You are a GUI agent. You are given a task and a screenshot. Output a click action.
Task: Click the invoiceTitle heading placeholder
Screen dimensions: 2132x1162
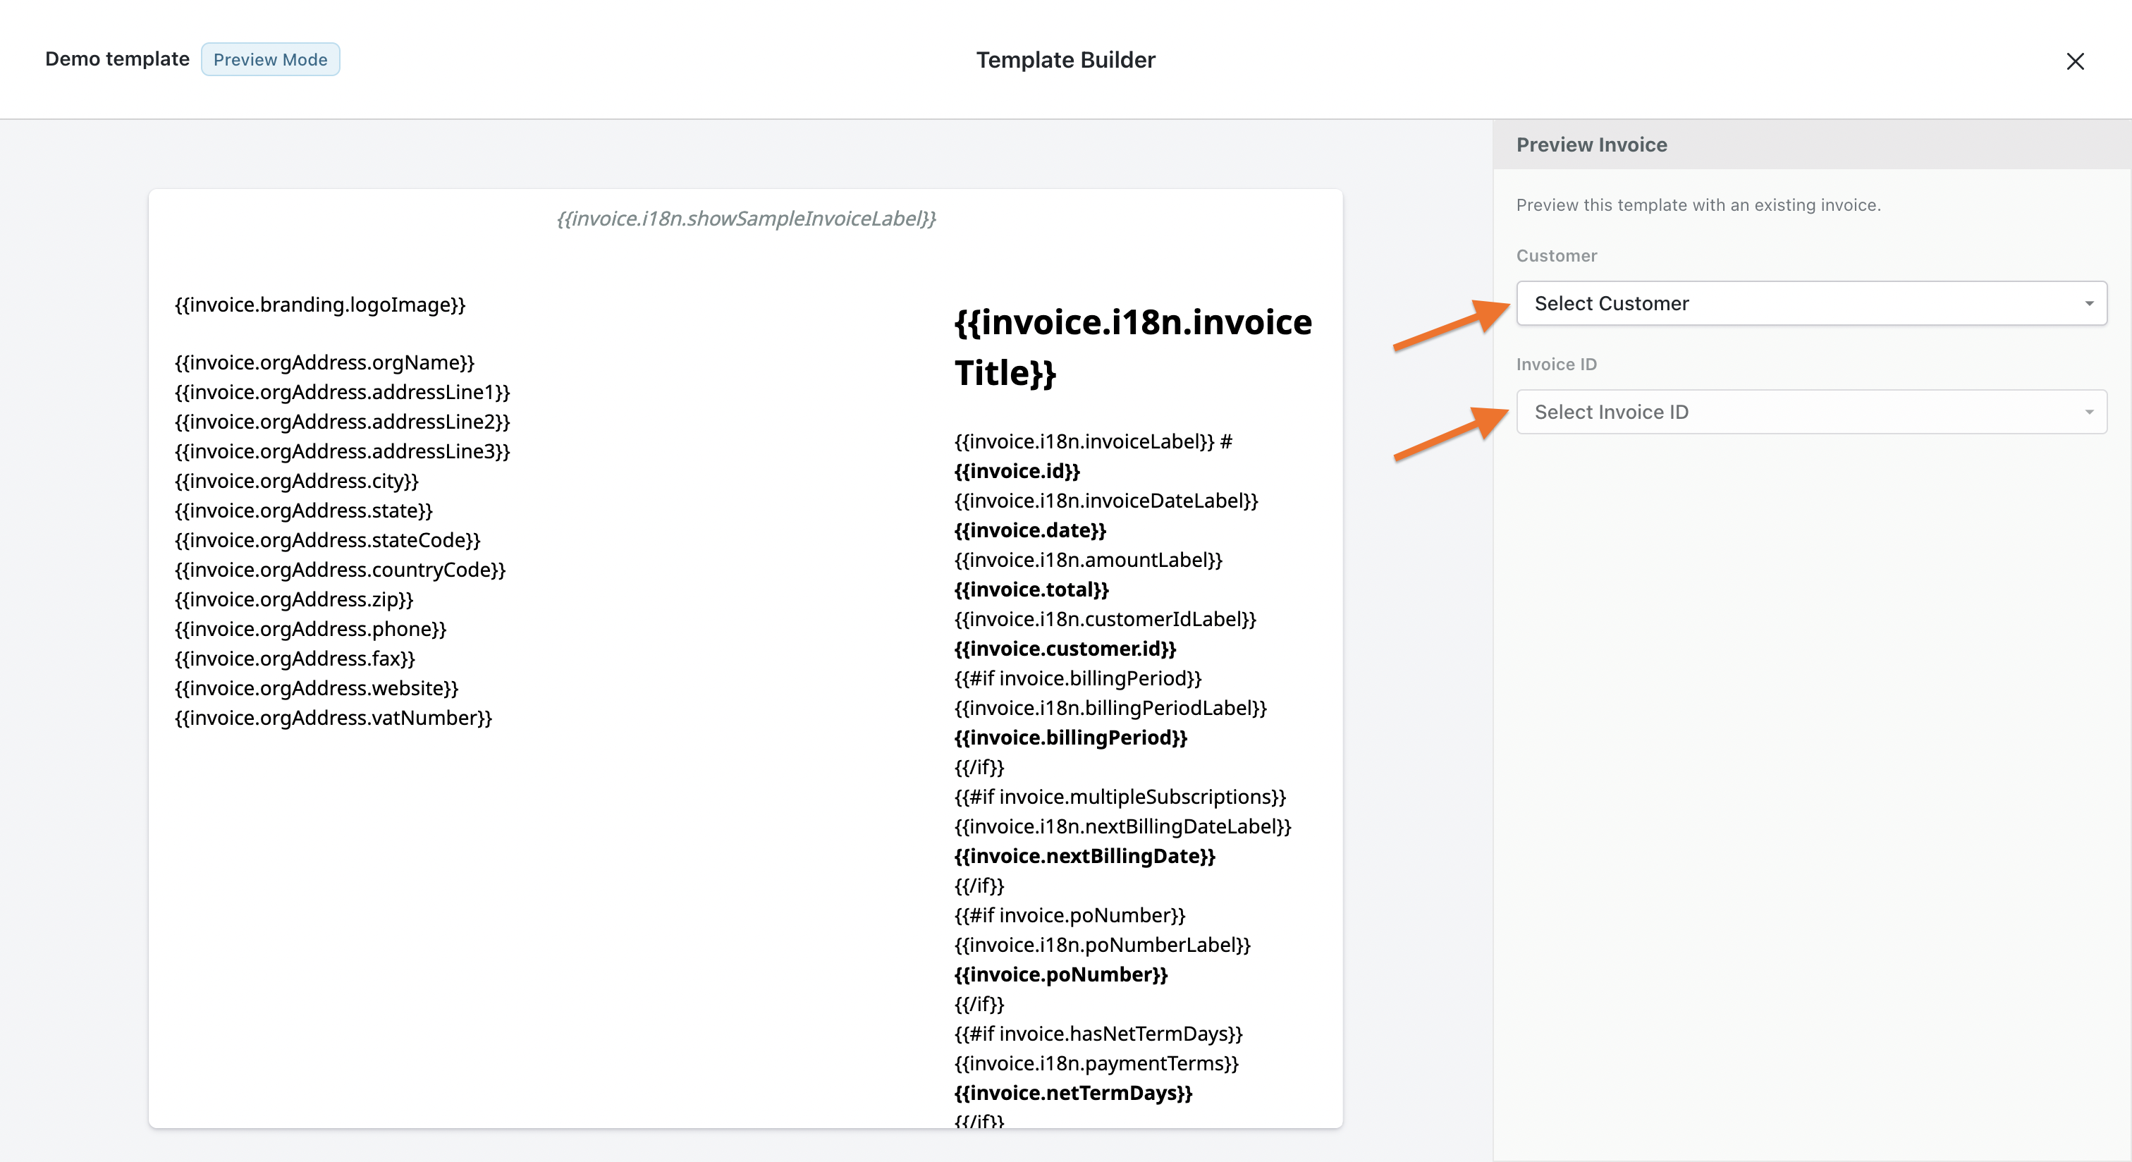coord(1132,347)
